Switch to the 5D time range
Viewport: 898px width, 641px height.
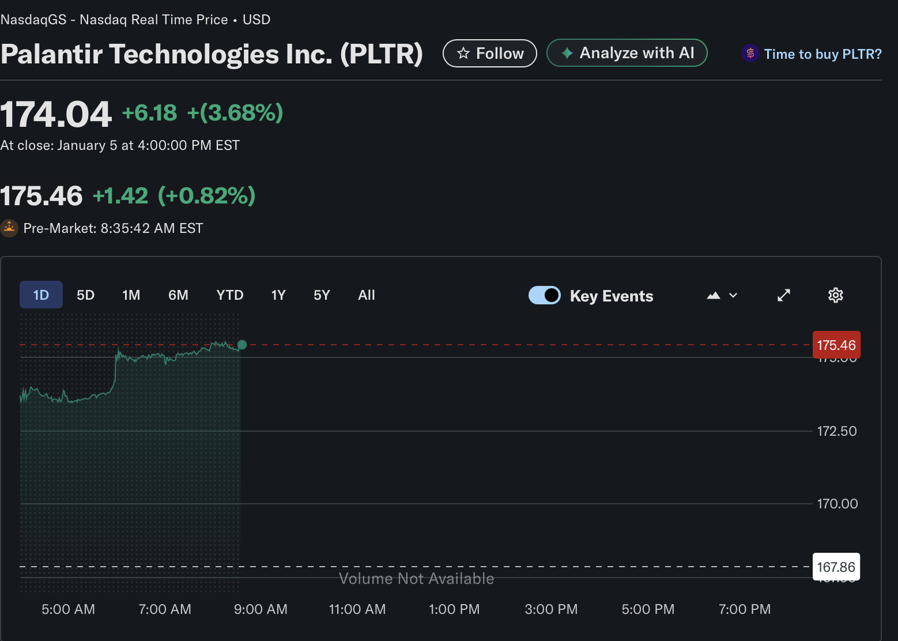(85, 295)
